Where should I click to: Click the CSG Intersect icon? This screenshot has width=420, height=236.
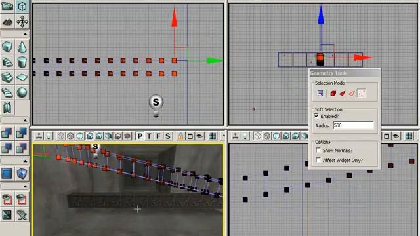point(7,148)
